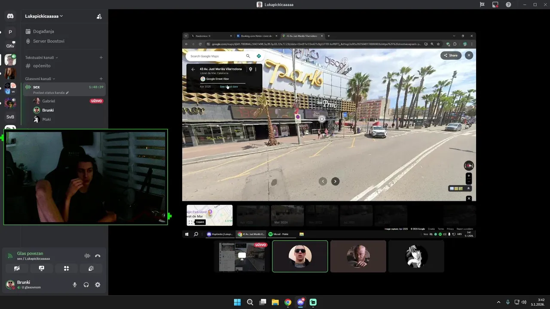Toggle deafen headphones
Viewport: 550px width, 309px height.
(86, 285)
